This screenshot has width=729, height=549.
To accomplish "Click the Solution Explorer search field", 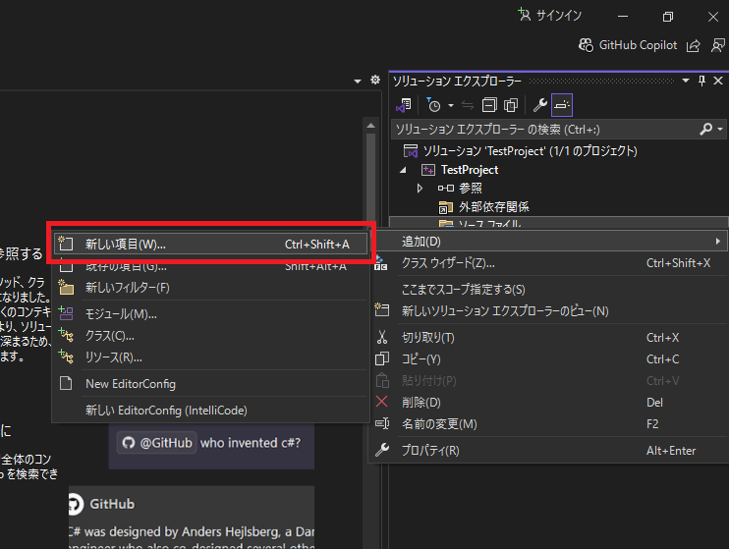I will coord(540,129).
